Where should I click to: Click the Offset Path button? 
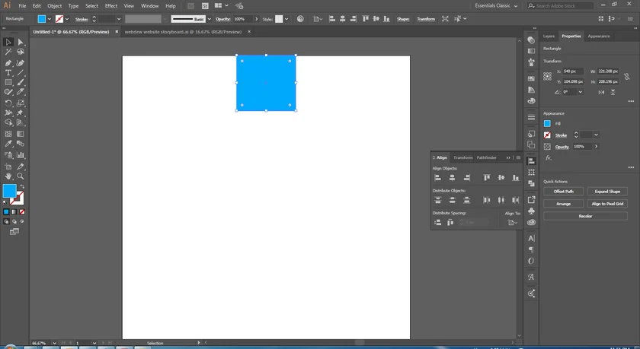[x=564, y=192]
